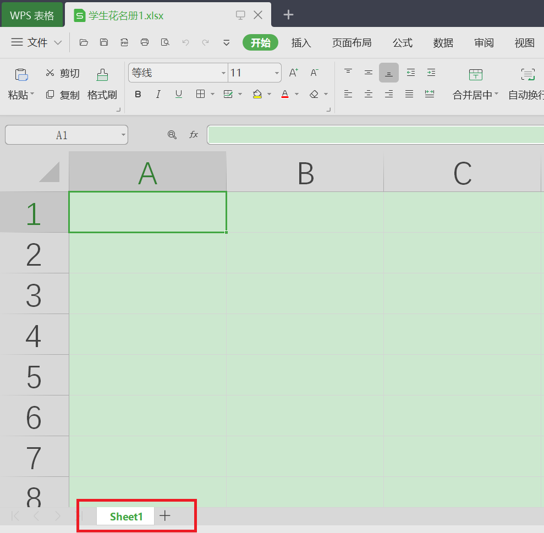Apply the red font color A
The image size is (544, 533).
click(x=285, y=94)
